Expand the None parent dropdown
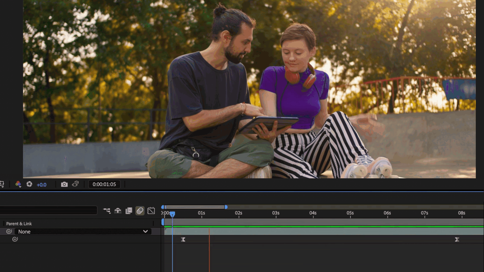The image size is (484, 272). point(145,231)
